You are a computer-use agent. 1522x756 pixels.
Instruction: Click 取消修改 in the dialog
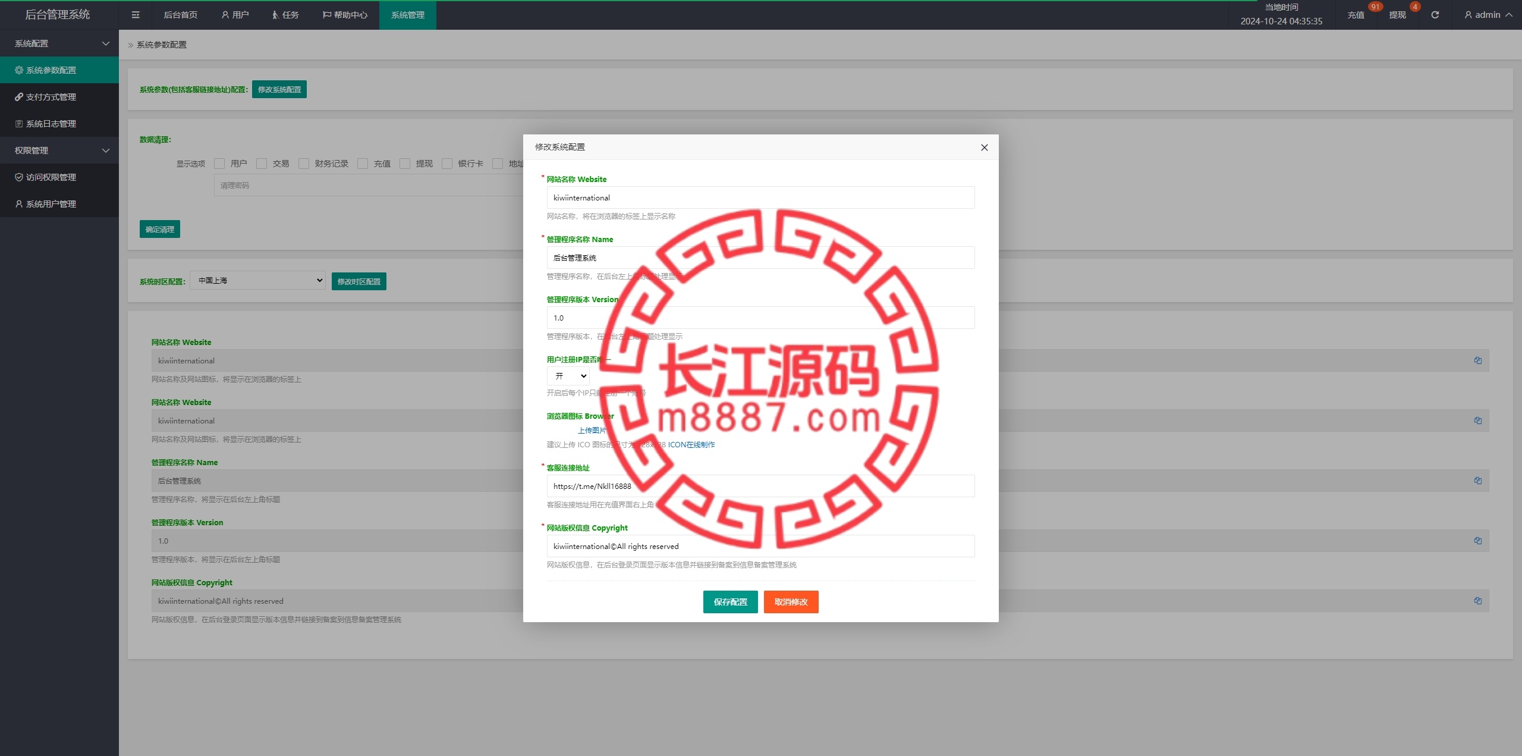coord(791,602)
